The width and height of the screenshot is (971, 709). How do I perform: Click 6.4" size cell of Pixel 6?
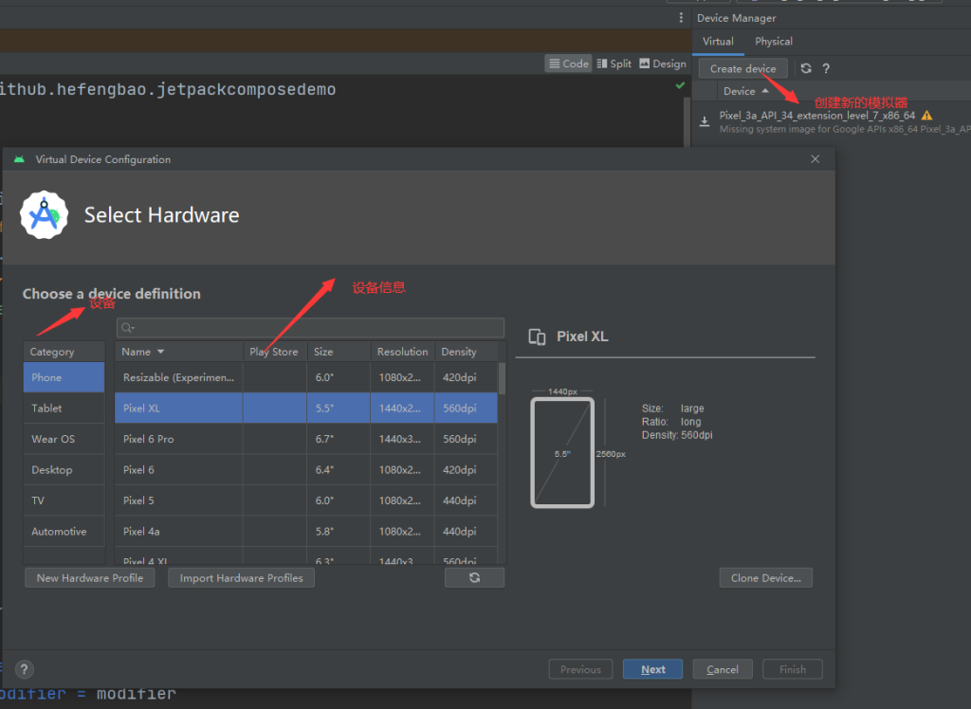[339, 470]
